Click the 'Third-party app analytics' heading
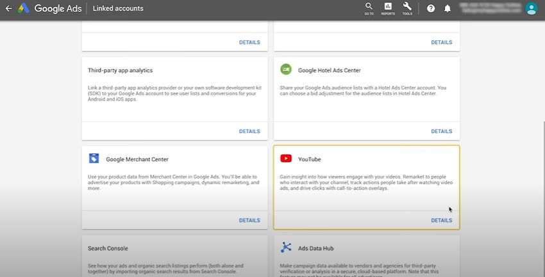The image size is (545, 277). [x=121, y=70]
